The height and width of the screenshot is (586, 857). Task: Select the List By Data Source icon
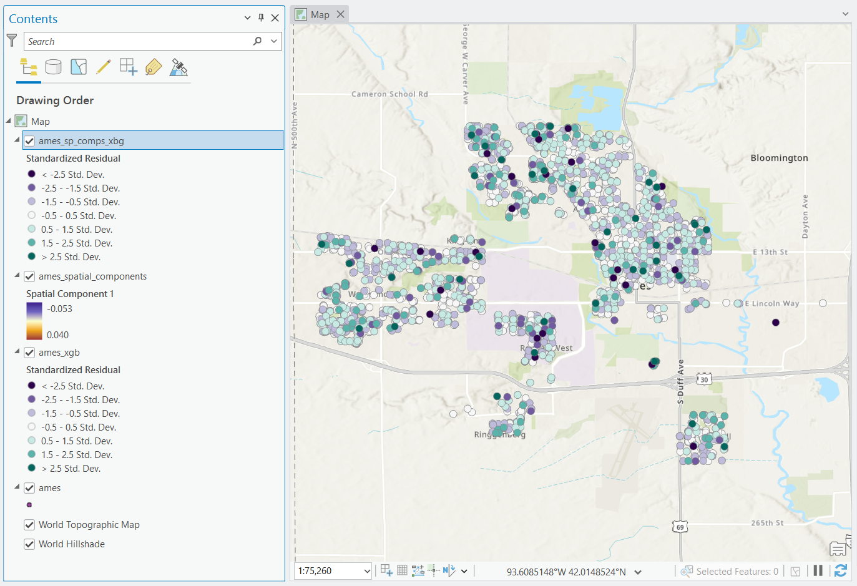pyautogui.click(x=53, y=67)
